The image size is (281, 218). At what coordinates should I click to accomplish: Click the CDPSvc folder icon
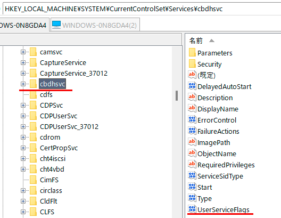[x=34, y=105]
